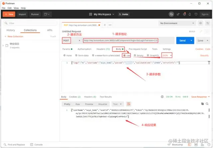Open the View menu
The height and width of the screenshot is (148, 213).
pos(16,8)
